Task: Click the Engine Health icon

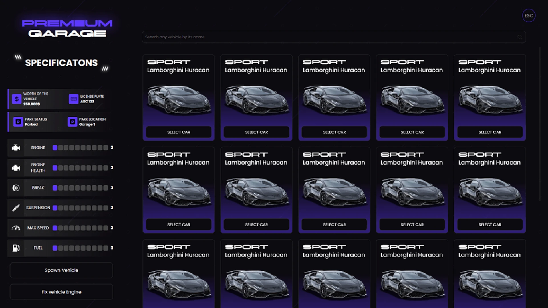Action: [x=16, y=168]
